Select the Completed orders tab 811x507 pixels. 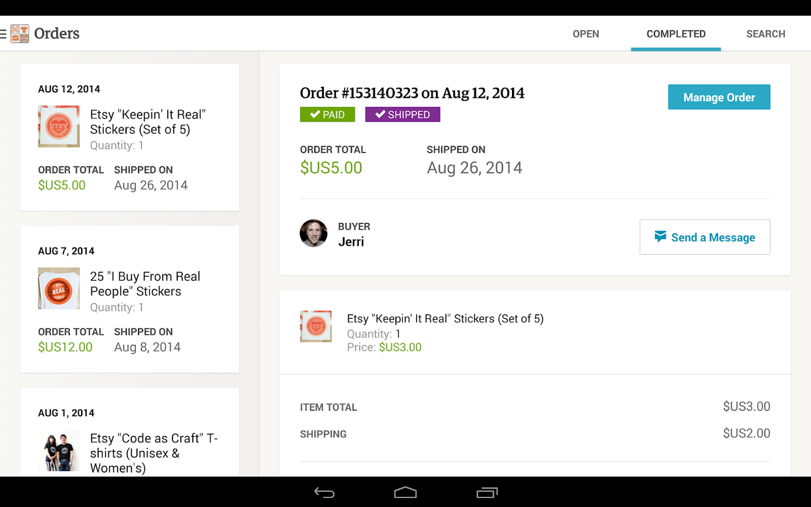[676, 34]
